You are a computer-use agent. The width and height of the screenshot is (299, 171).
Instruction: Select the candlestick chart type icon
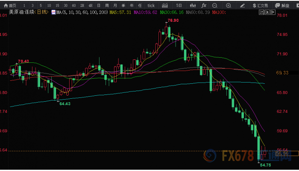pyautogui.click(x=192, y=5)
